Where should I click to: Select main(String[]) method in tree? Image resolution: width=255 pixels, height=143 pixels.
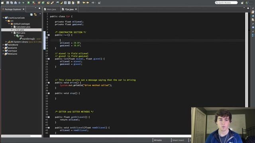tap(28, 39)
